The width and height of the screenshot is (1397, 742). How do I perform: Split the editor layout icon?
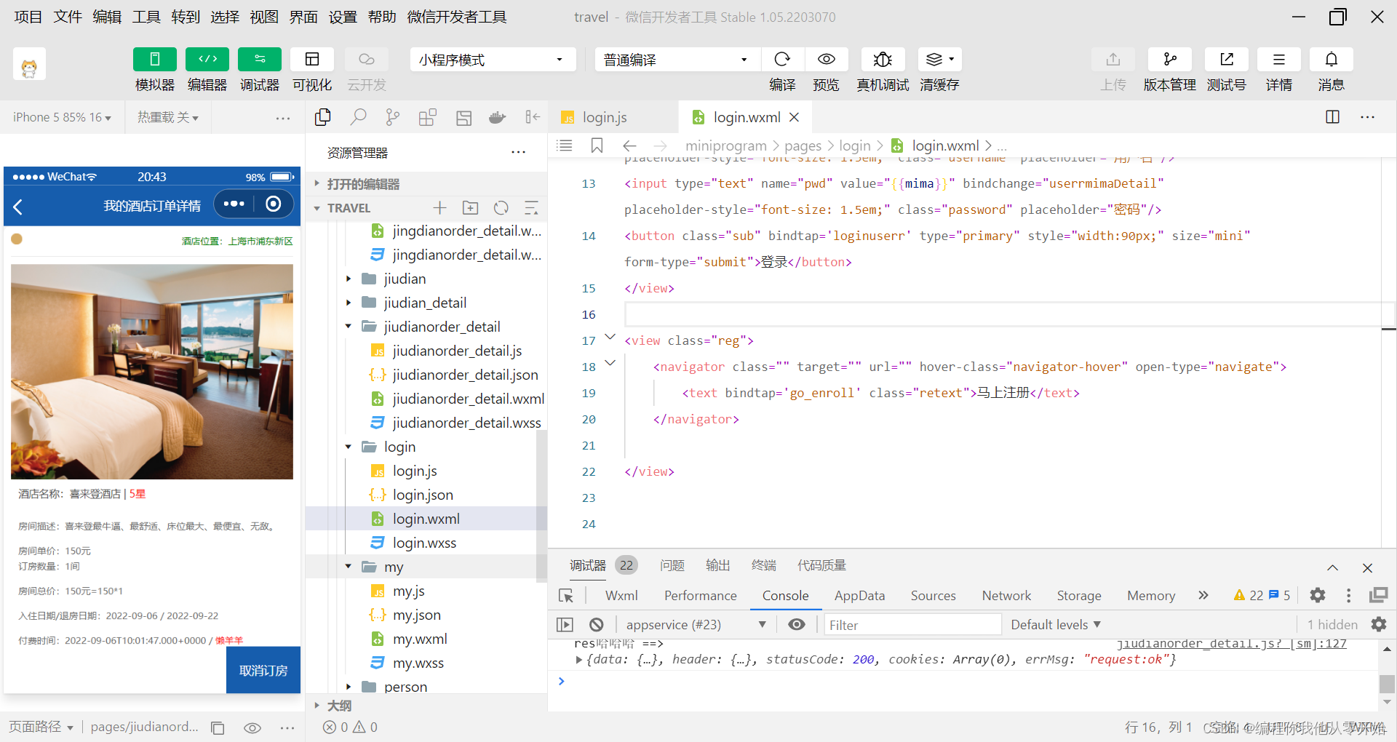pyautogui.click(x=1332, y=117)
